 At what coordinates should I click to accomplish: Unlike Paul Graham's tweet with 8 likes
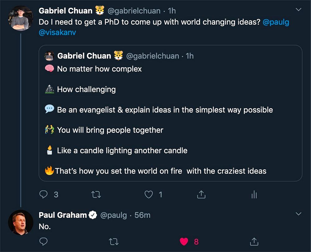pyautogui.click(x=184, y=241)
